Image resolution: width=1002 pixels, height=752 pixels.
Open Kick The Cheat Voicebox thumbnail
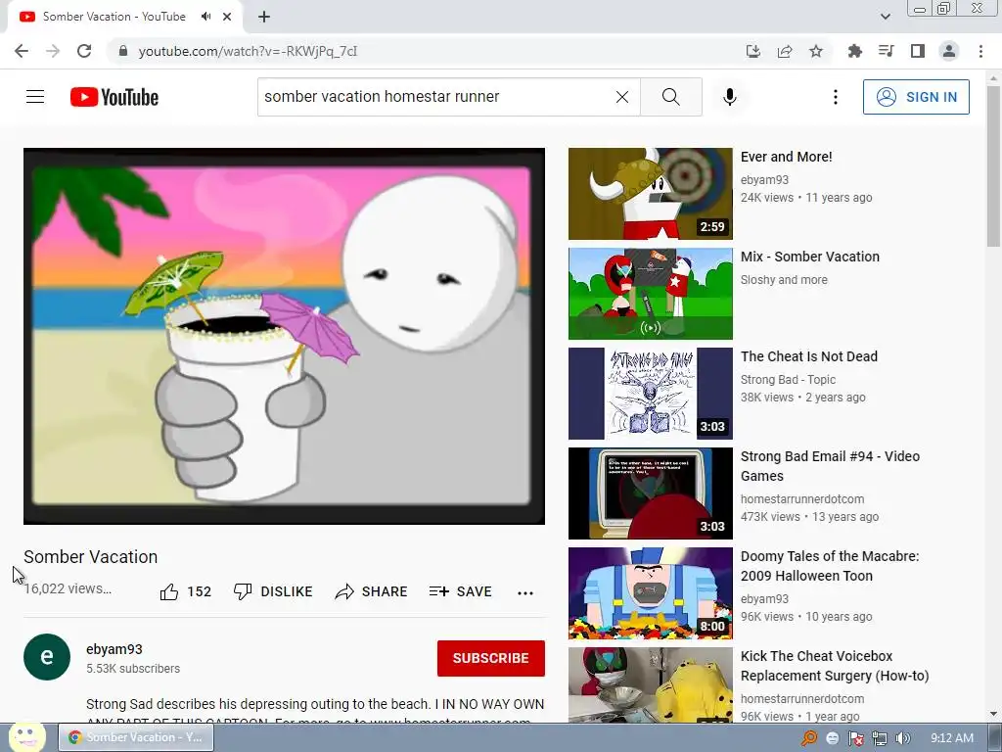[651, 684]
